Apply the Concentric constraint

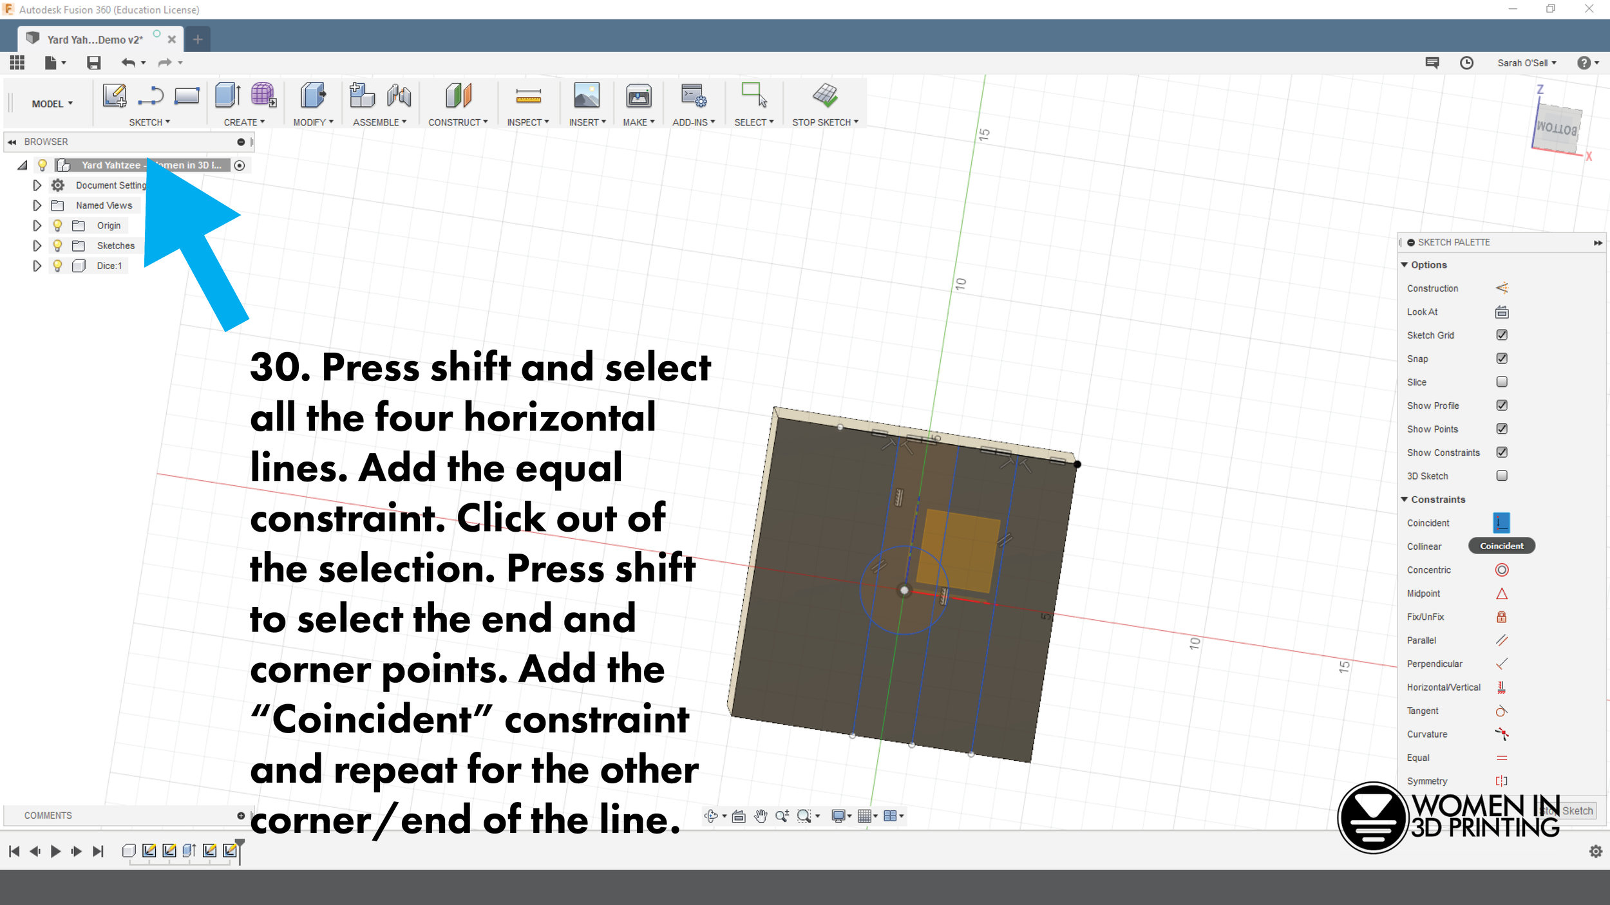point(1502,570)
